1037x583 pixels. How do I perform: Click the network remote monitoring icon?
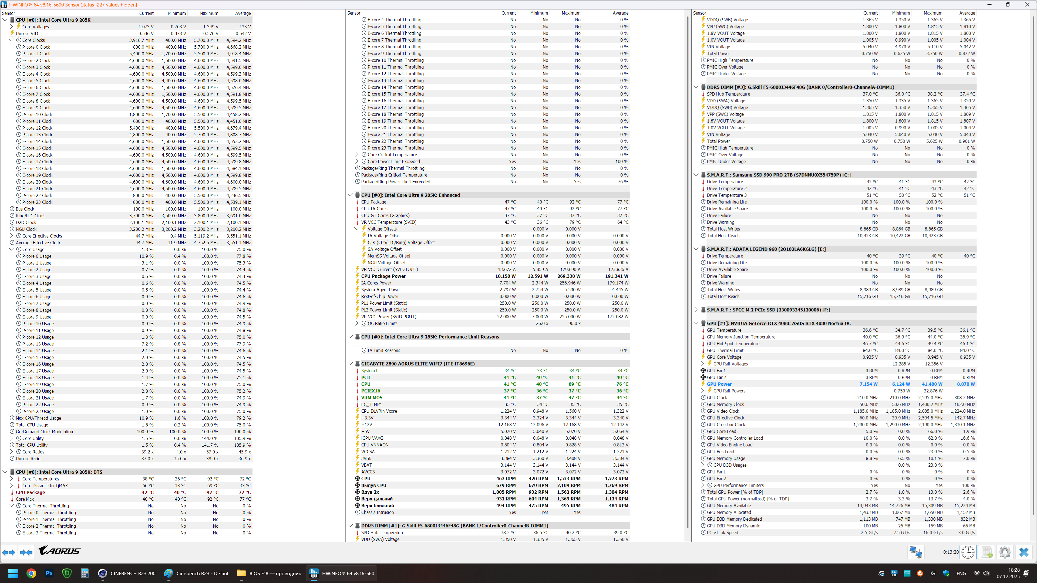click(x=915, y=552)
